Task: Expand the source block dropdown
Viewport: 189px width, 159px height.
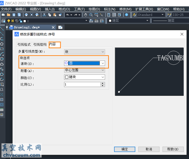Action: click(x=102, y=63)
